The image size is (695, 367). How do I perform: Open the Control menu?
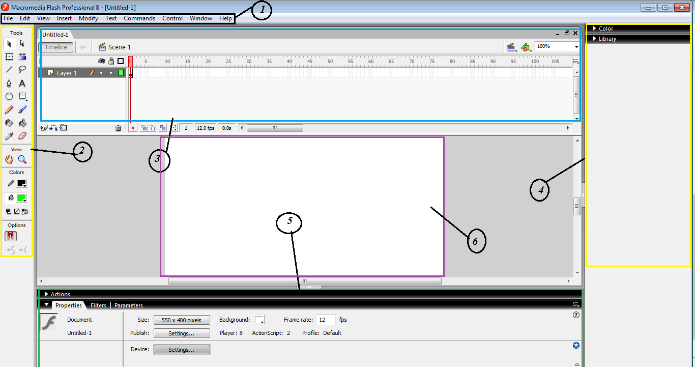click(x=172, y=18)
